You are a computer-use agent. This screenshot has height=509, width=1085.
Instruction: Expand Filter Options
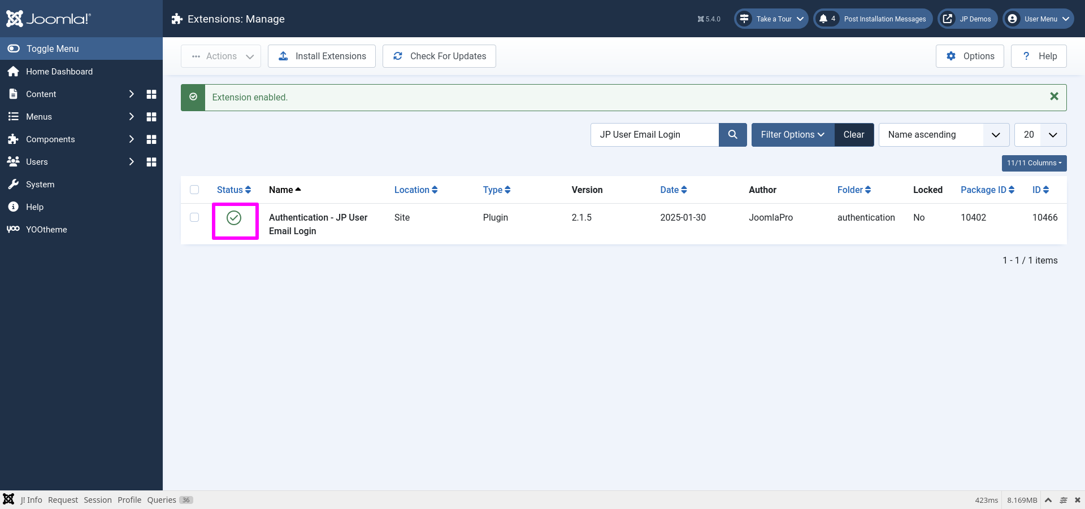792,135
